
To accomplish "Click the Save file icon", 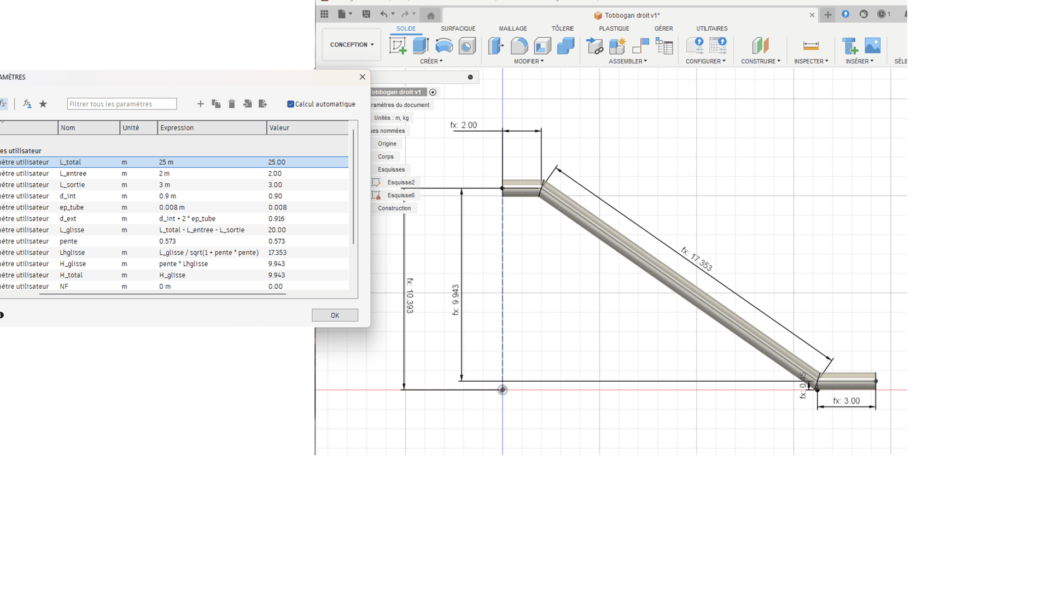I will (366, 15).
